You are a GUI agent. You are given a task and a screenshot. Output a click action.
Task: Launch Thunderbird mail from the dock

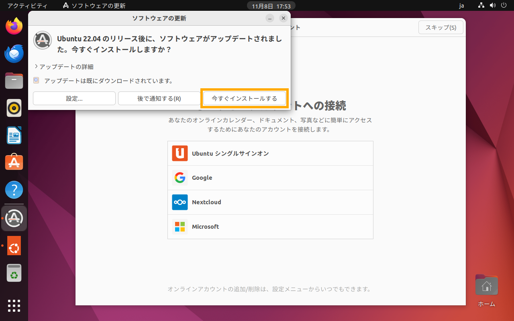point(14,53)
